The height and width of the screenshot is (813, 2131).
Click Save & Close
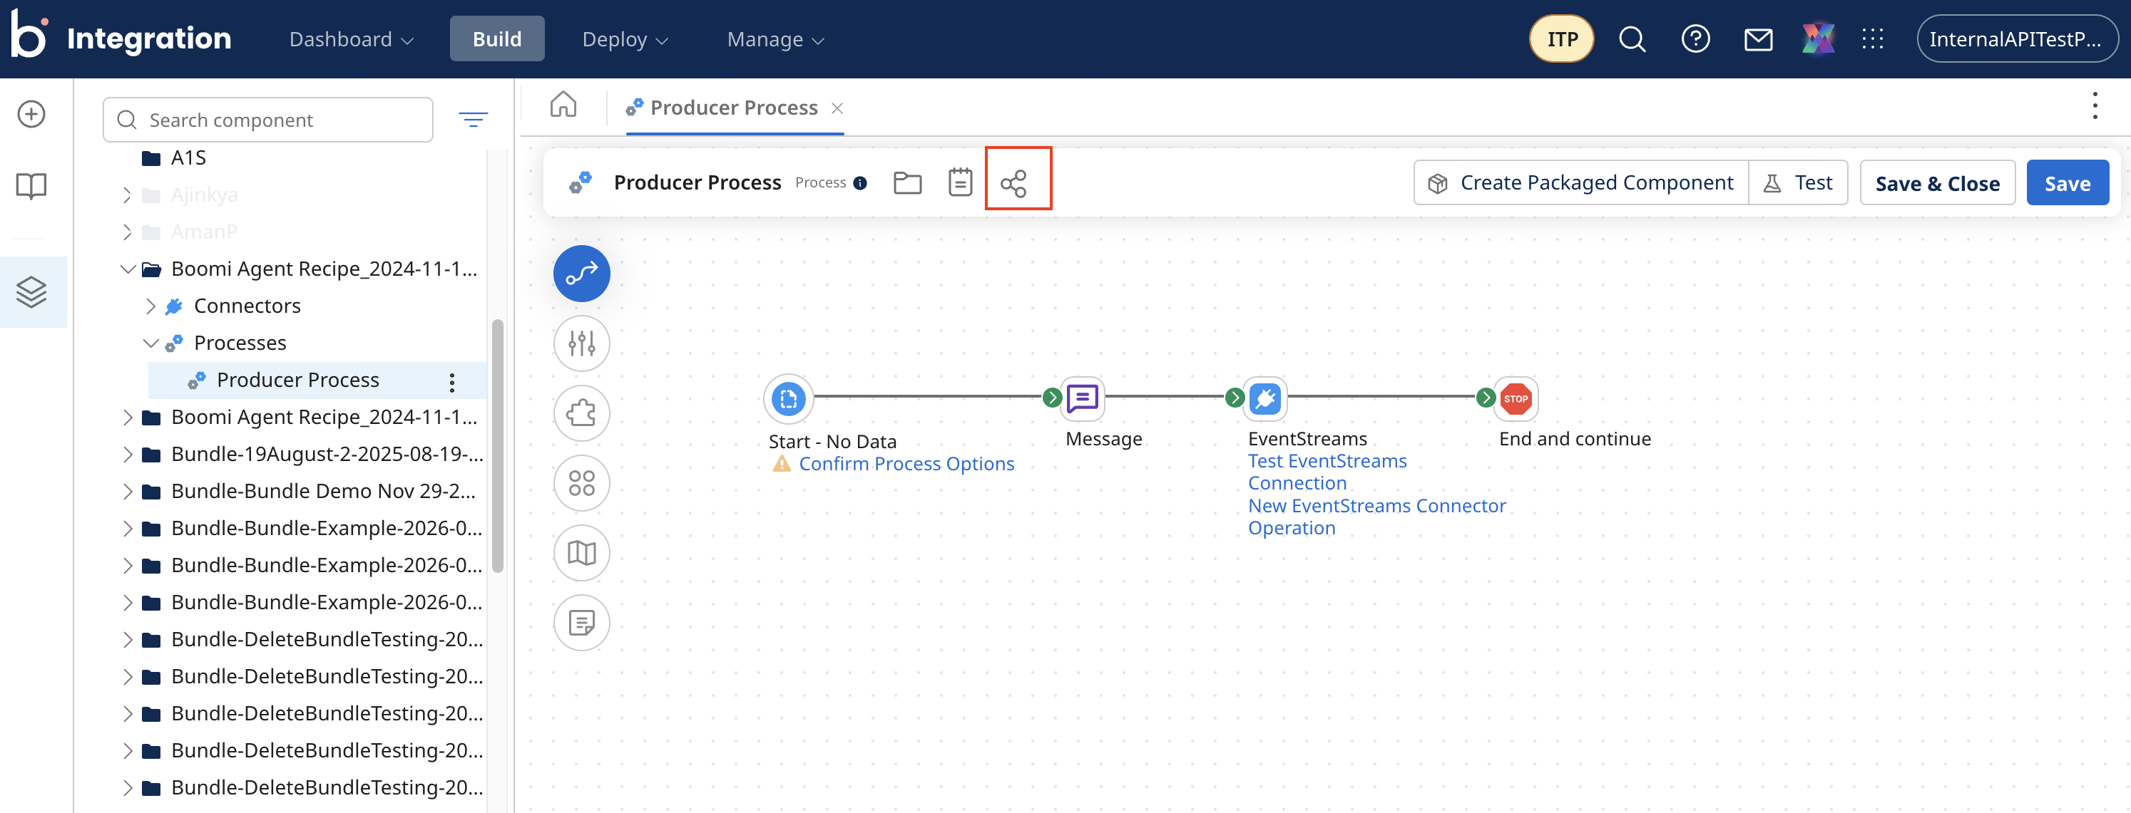point(1936,183)
